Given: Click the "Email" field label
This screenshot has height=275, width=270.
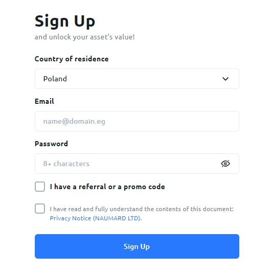Looking at the screenshot, I should [x=44, y=101].
